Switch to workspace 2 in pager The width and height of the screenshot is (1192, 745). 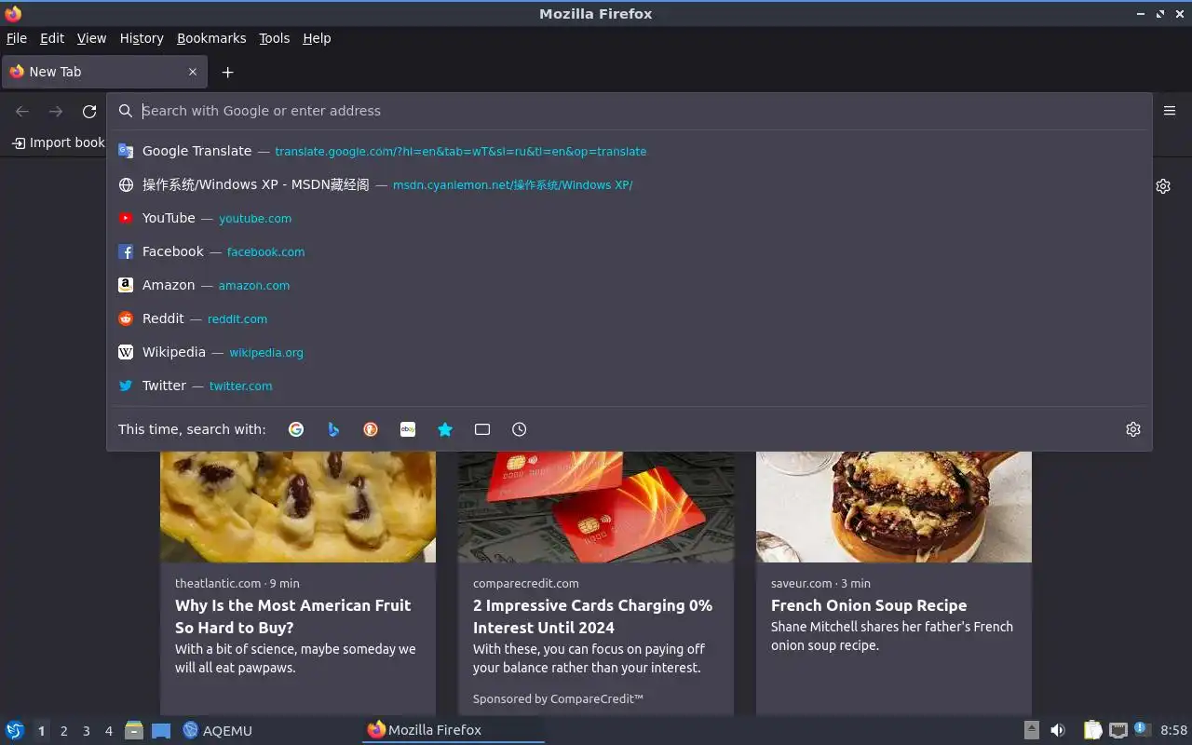[x=63, y=731]
